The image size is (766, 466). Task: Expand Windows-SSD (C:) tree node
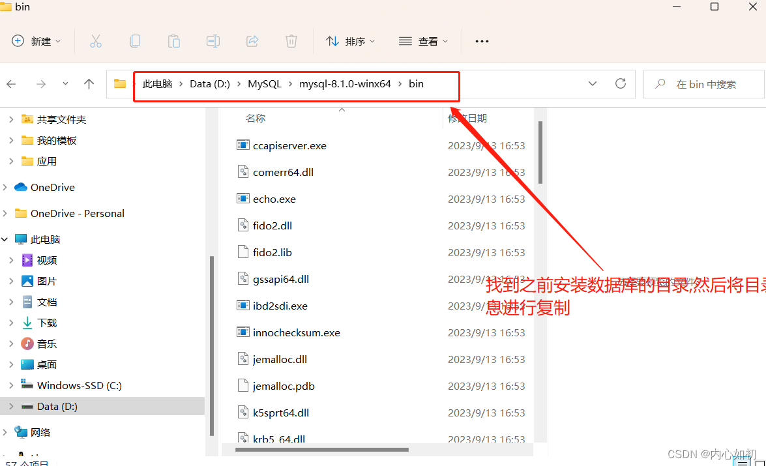click(x=11, y=386)
